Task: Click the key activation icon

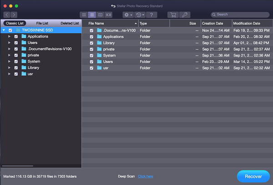Action: (185, 15)
